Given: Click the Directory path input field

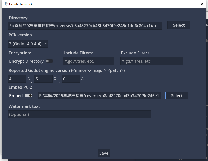Looking at the screenshot, I should pyautogui.click(x=85, y=25).
